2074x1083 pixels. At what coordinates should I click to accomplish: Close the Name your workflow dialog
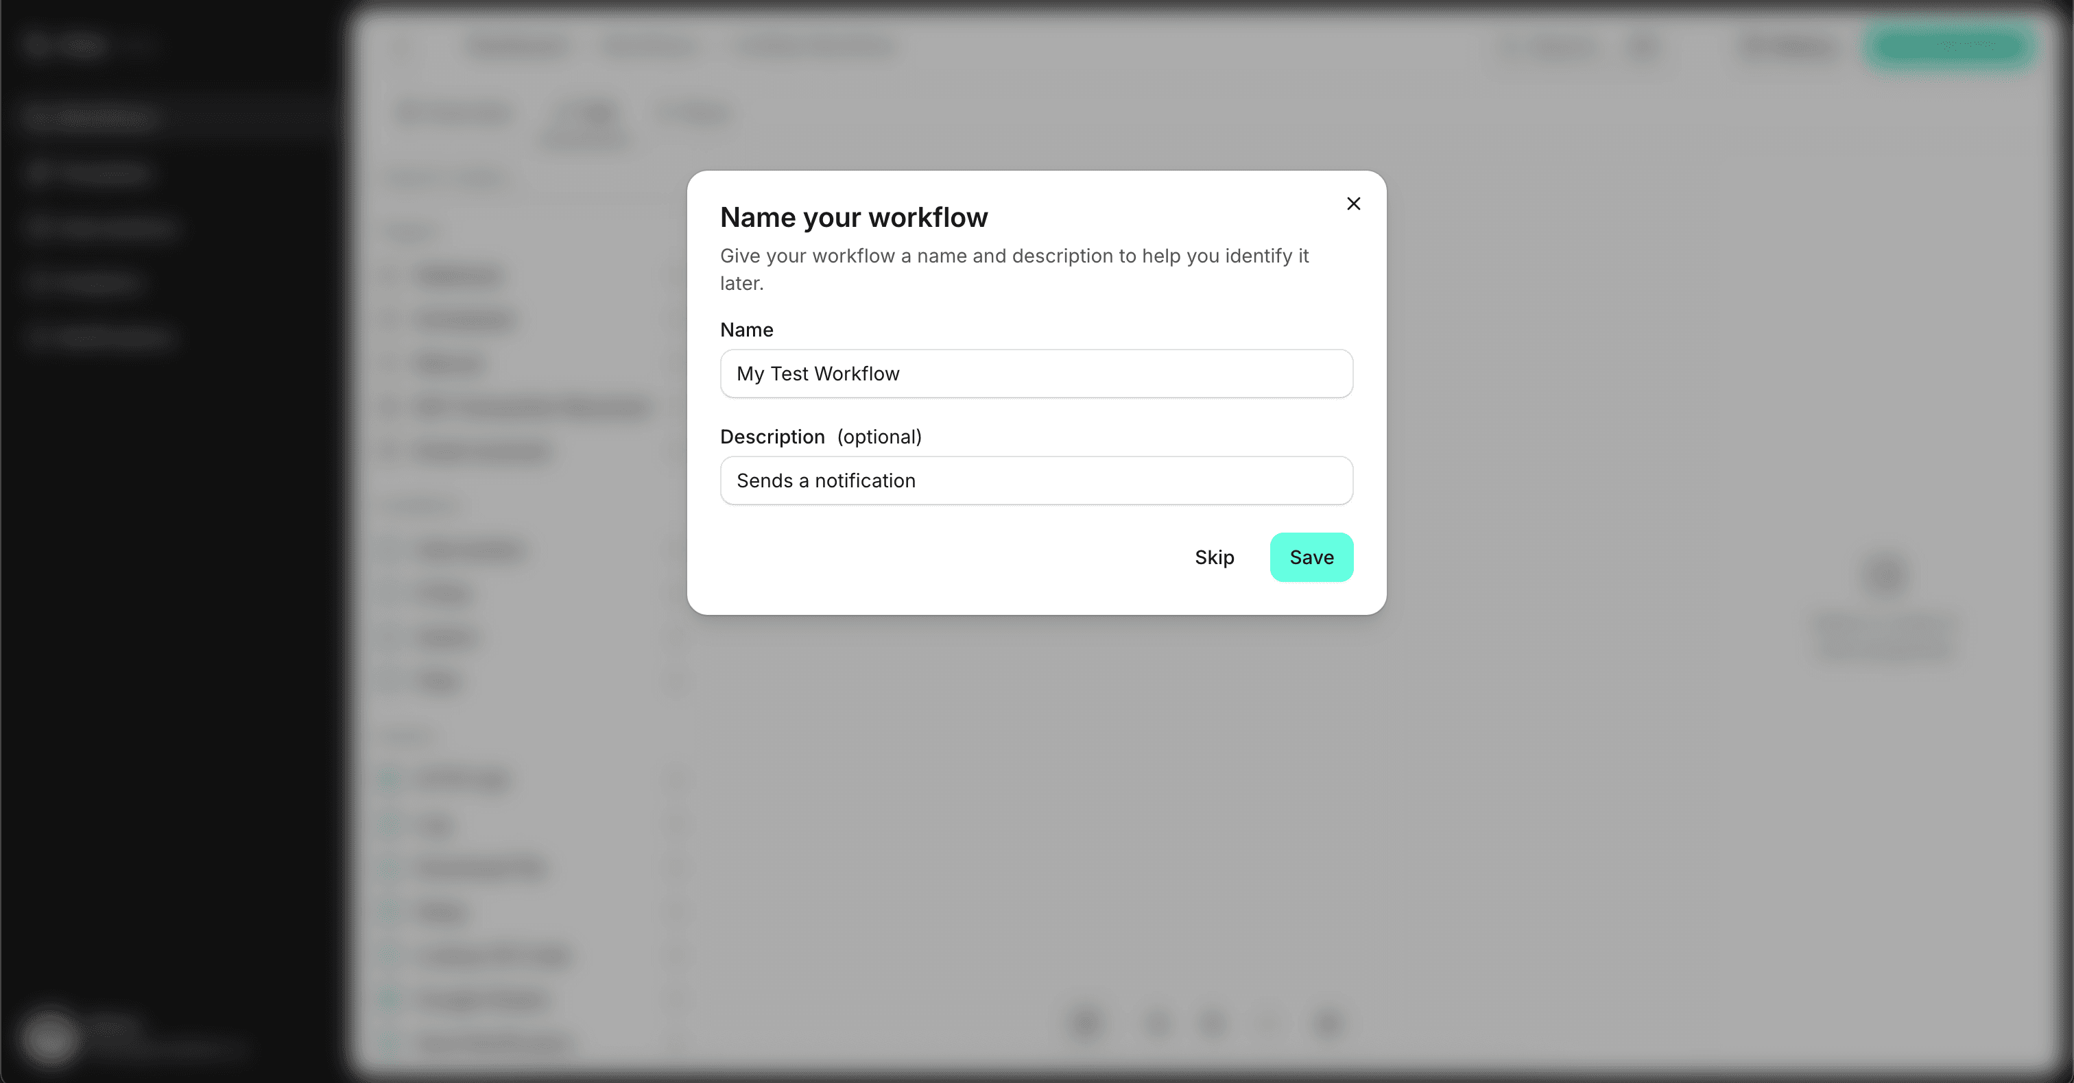tap(1353, 204)
